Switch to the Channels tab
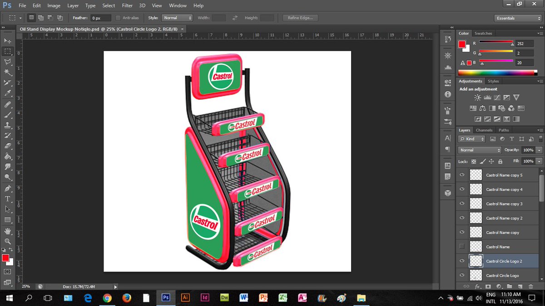This screenshot has width=545, height=306. click(484, 130)
